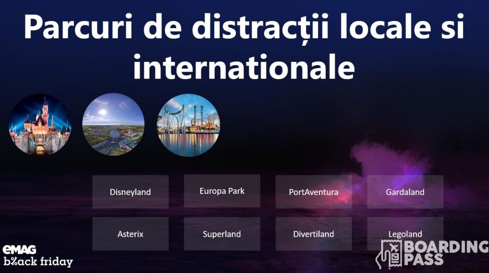
Task: Click the Gardaland box
Action: [x=405, y=192]
